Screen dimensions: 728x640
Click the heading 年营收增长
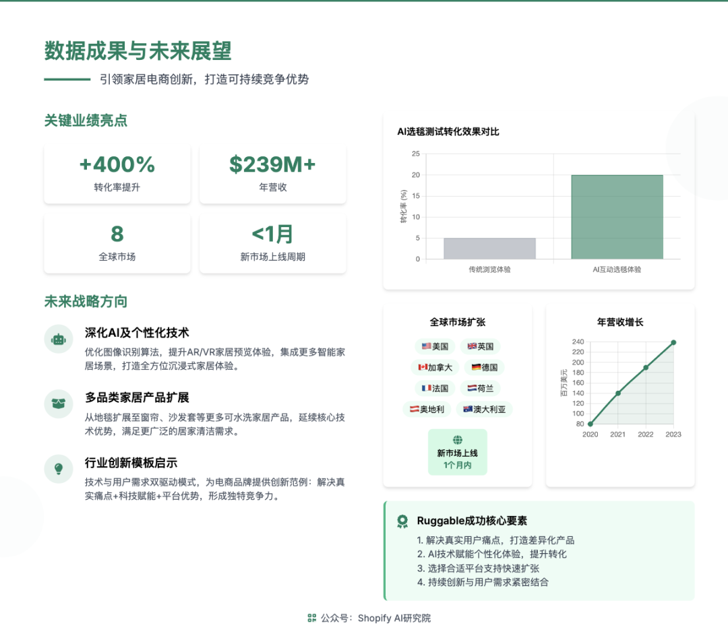(x=620, y=322)
